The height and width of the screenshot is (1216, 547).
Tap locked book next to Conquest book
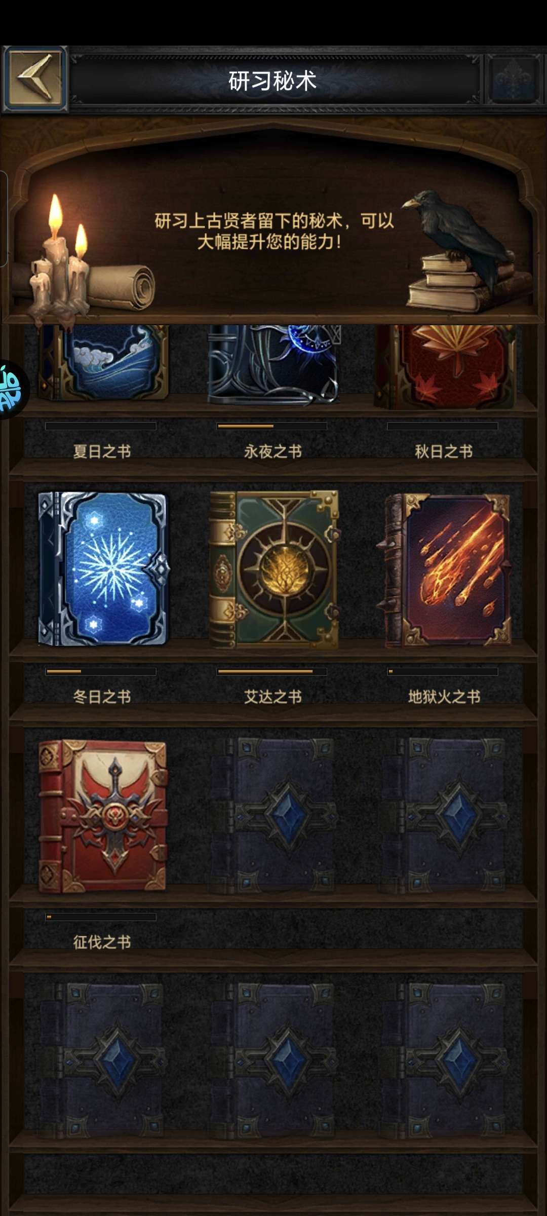pyautogui.click(x=274, y=815)
